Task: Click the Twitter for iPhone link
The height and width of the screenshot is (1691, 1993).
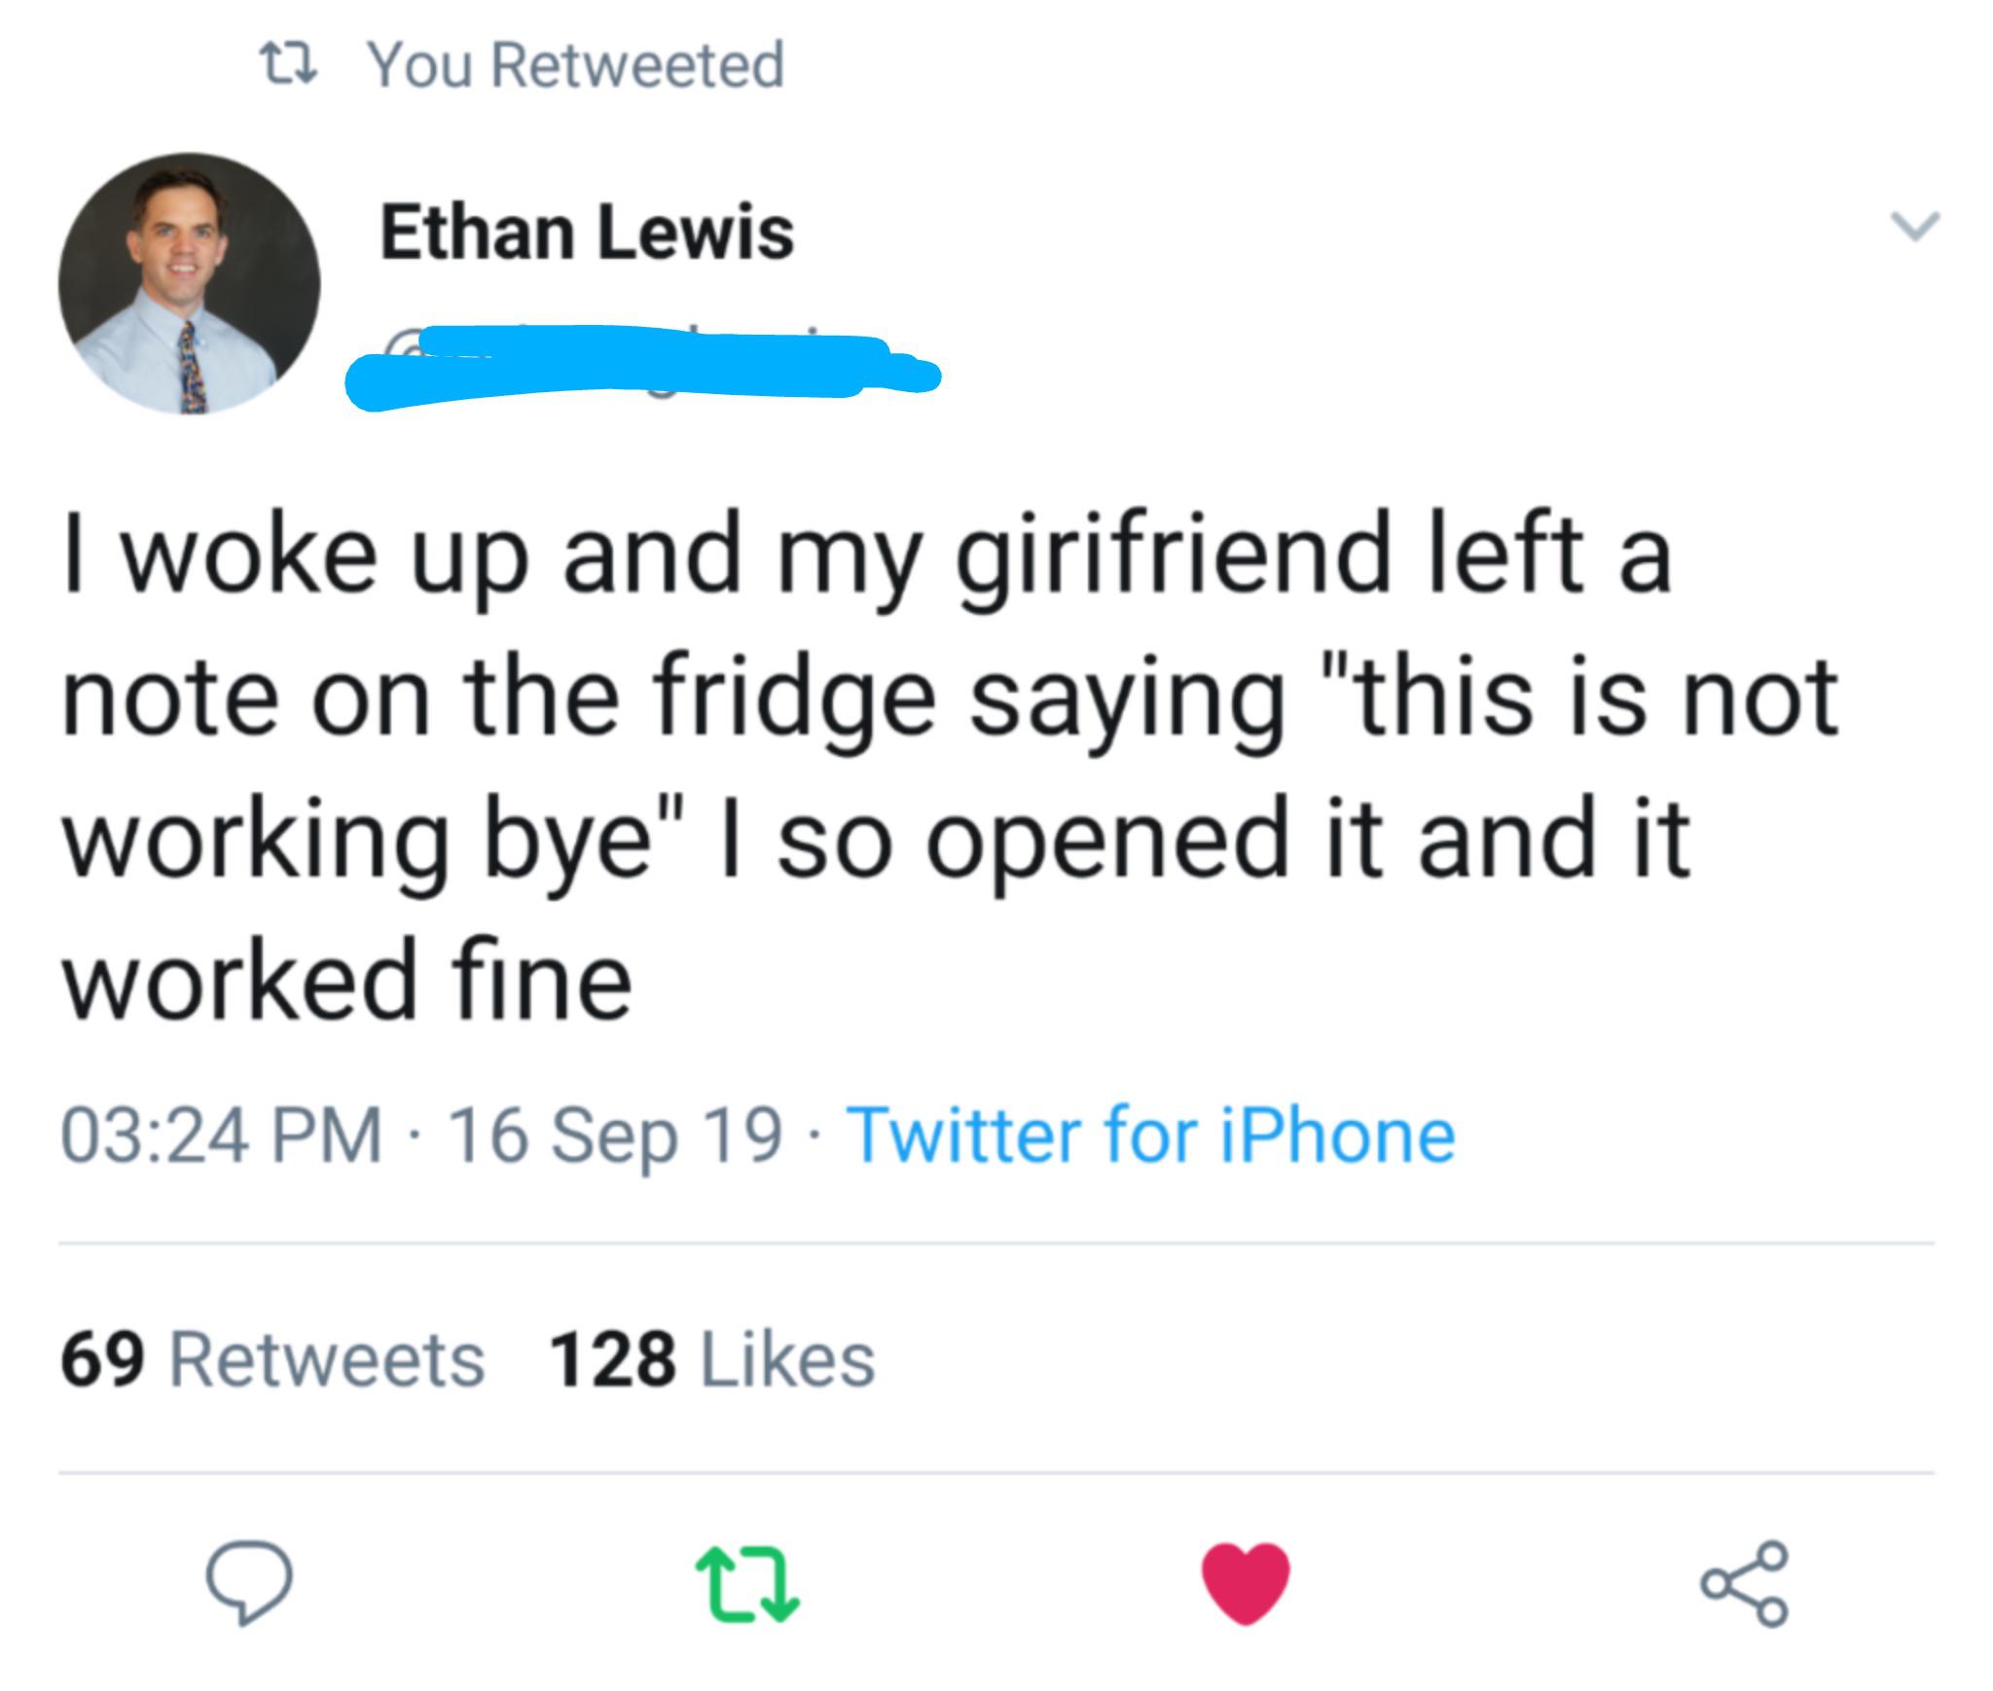Action: tap(1151, 1134)
